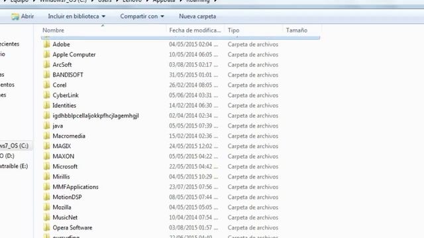
Task: Click the Apple Computer folder name
Action: click(x=74, y=54)
